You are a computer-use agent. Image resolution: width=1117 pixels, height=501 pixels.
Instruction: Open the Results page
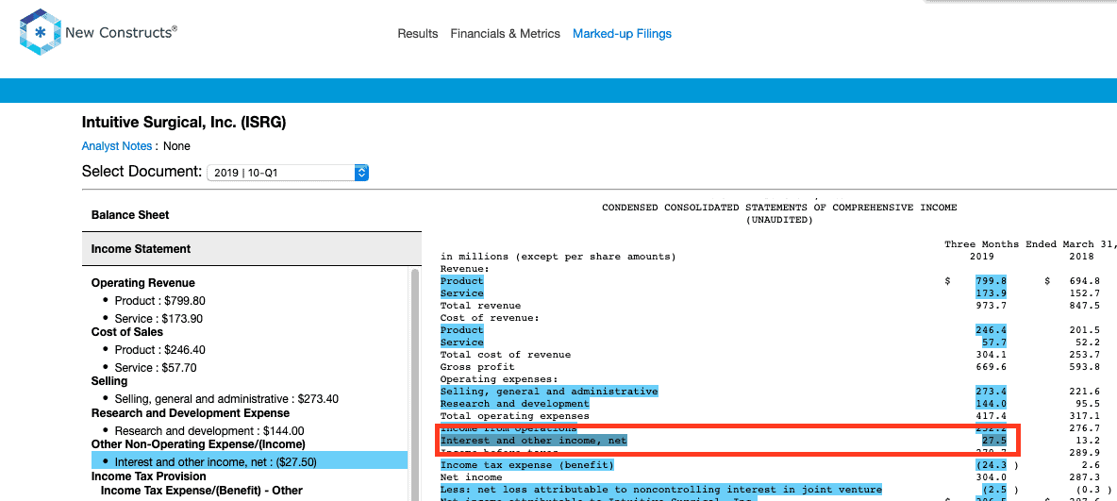417,34
